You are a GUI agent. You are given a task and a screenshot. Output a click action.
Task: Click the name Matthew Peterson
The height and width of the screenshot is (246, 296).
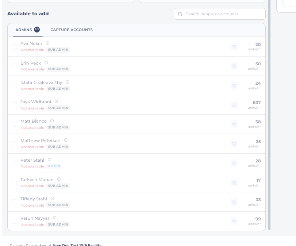[x=41, y=141]
